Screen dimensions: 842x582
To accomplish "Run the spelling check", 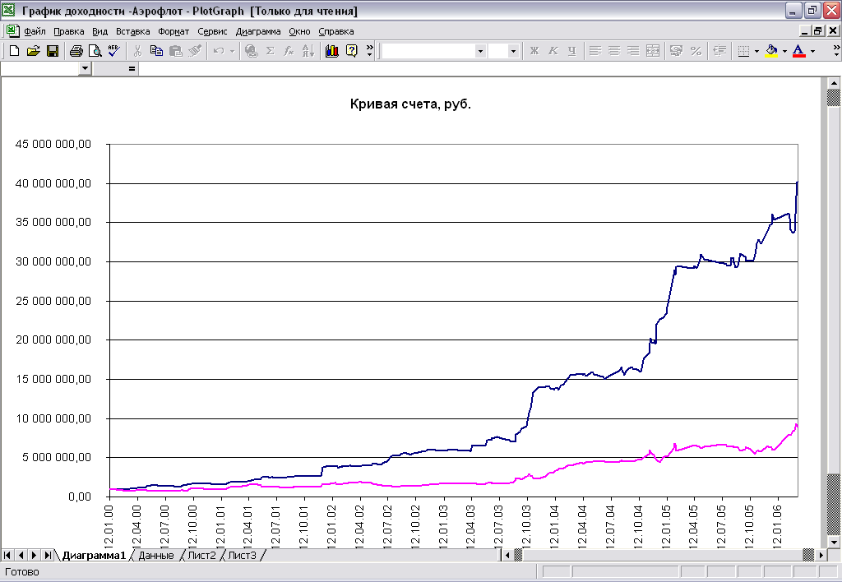I will point(113,51).
